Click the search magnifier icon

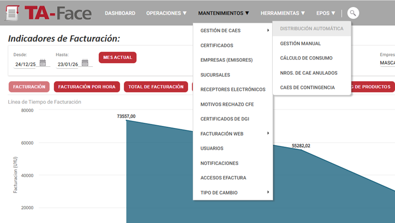pyautogui.click(x=353, y=13)
